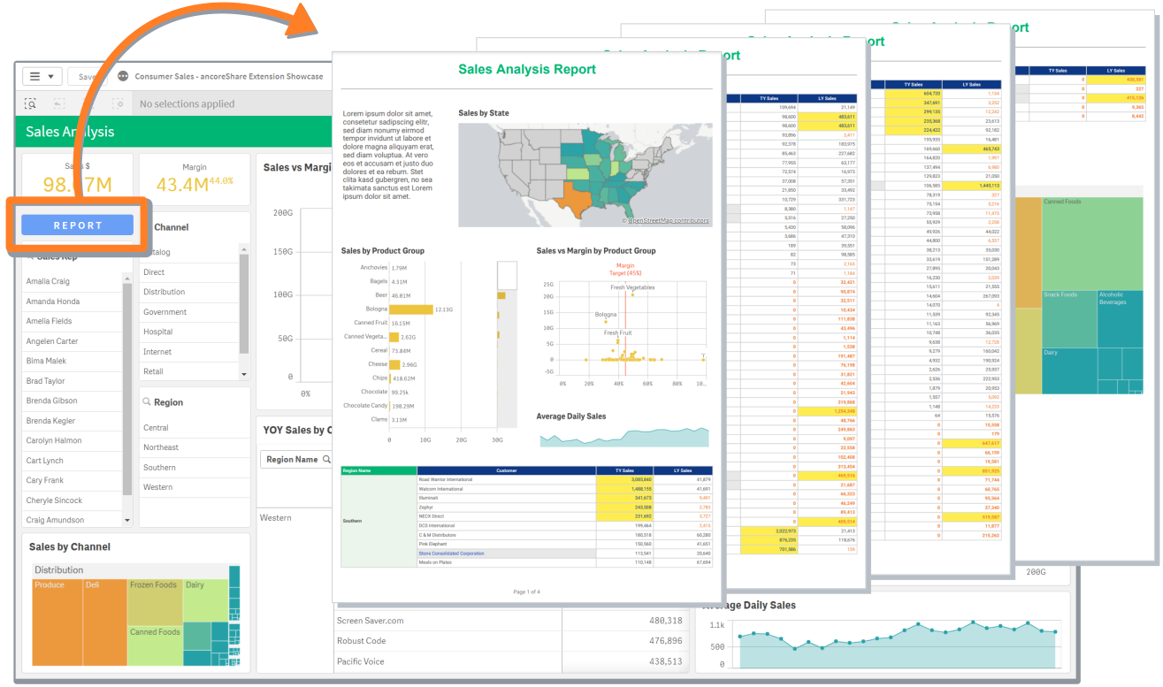The width and height of the screenshot is (1163, 687).
Task: Click the magnifier icon next to Region Name
Action: pyautogui.click(x=326, y=460)
